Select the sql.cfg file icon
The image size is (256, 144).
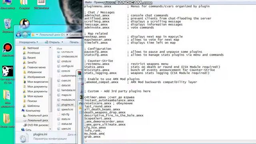pos(59,114)
